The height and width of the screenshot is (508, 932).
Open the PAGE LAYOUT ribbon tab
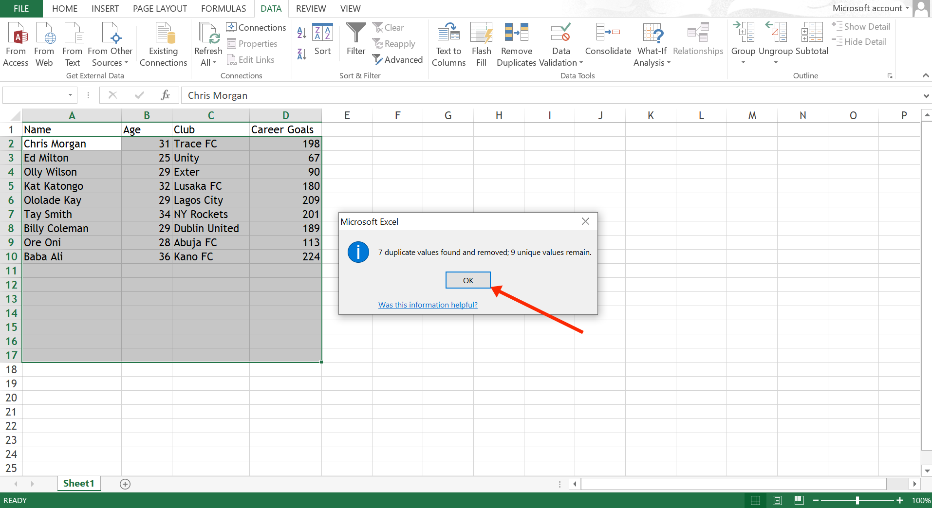[160, 8]
